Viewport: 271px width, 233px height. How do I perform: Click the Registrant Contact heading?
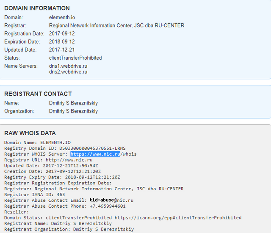point(38,94)
